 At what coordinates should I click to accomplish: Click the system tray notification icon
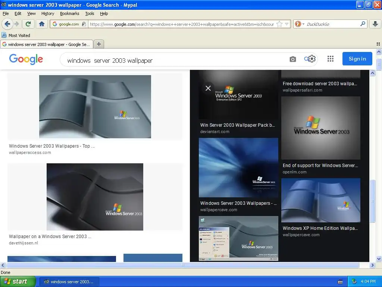(354, 282)
